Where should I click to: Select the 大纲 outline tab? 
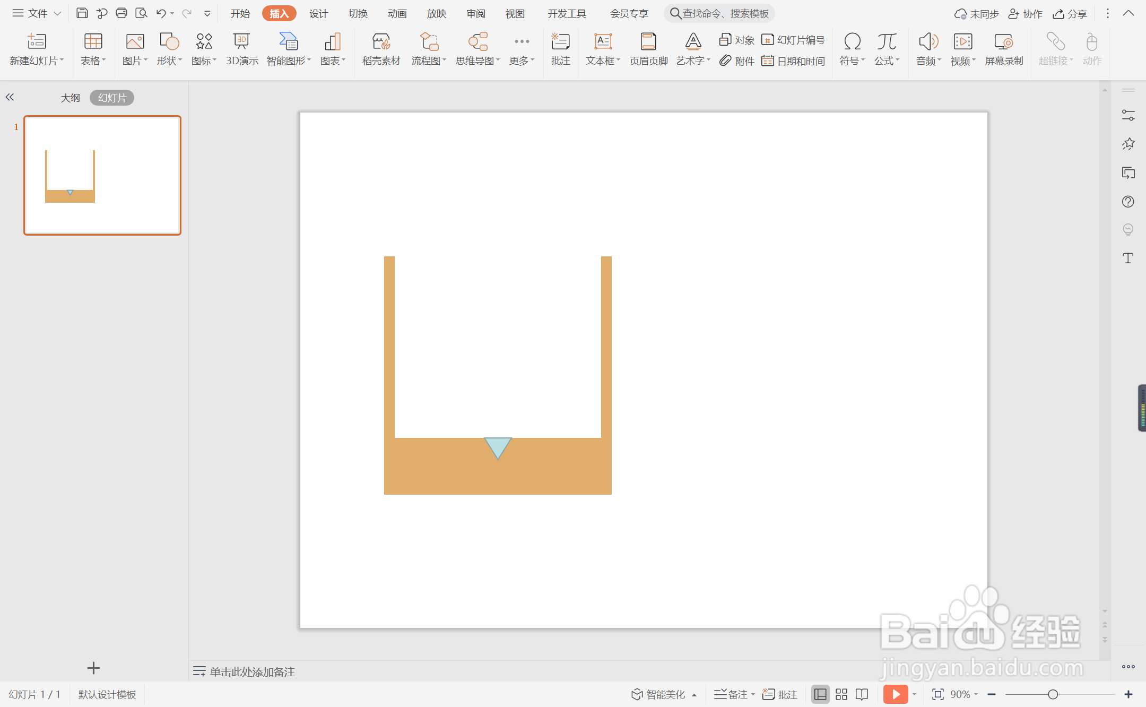tap(70, 98)
